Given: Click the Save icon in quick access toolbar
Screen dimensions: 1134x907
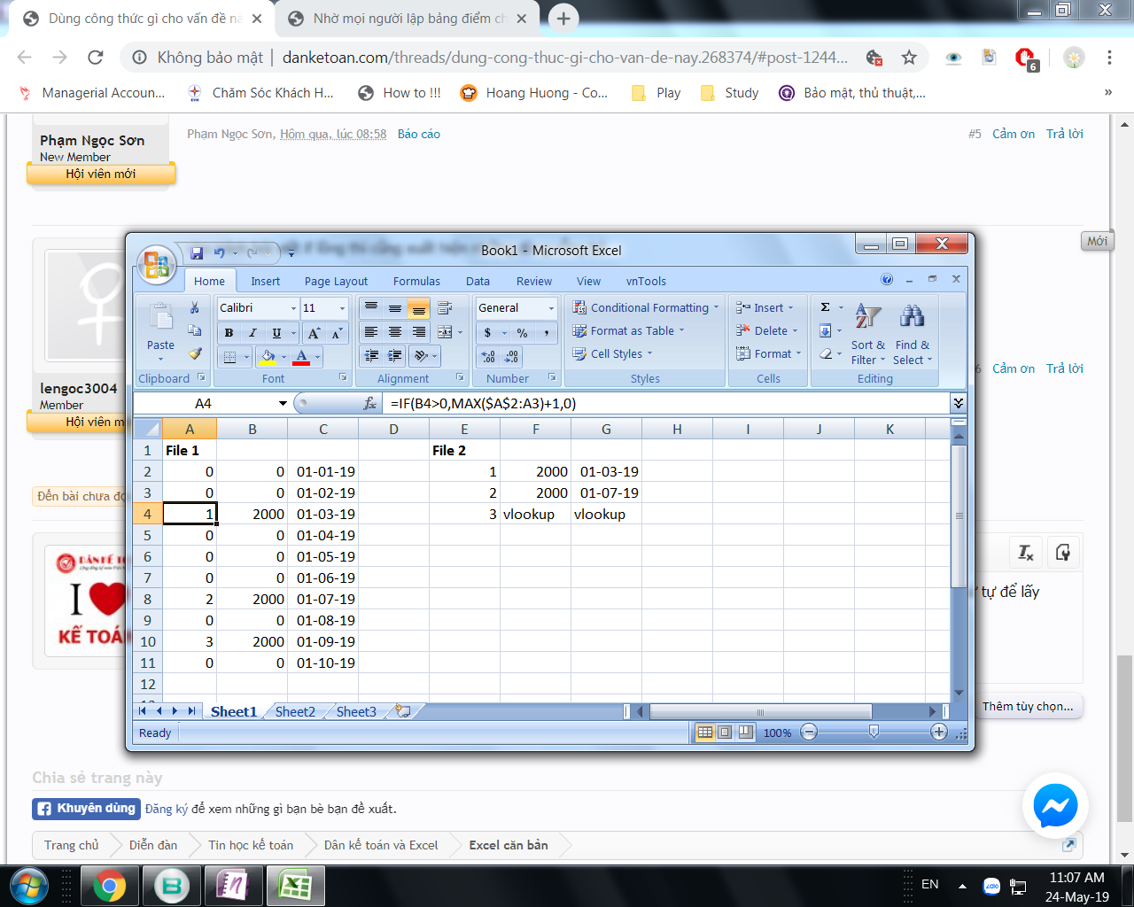Looking at the screenshot, I should 197,253.
